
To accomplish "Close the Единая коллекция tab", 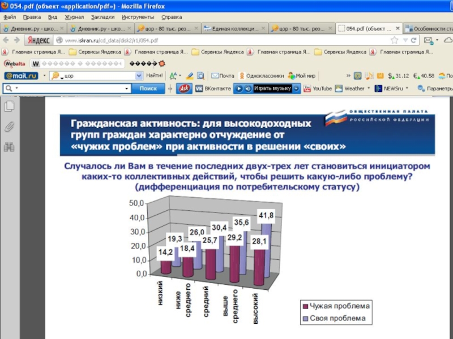I will (x=263, y=28).
